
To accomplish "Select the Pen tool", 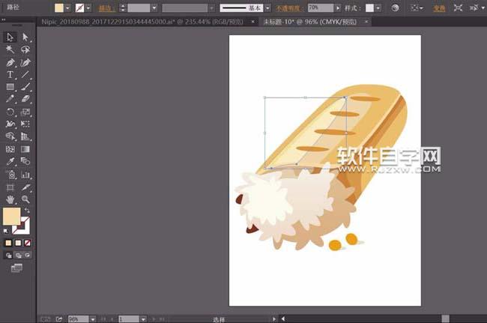I will point(10,62).
